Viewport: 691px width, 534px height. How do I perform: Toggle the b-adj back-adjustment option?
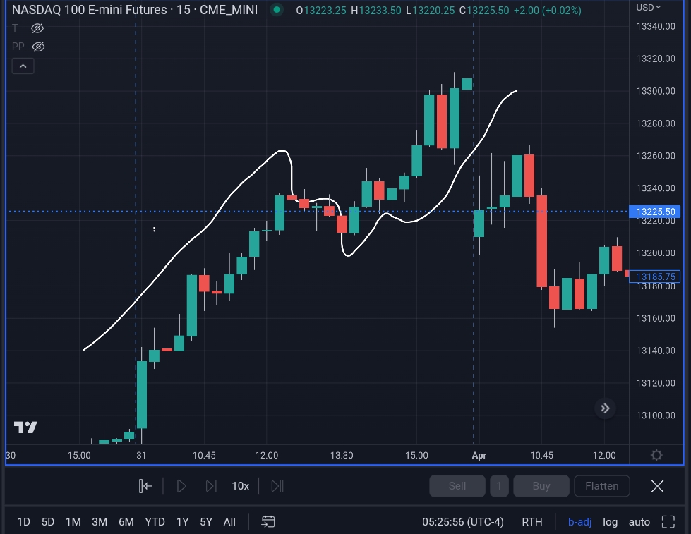579,522
